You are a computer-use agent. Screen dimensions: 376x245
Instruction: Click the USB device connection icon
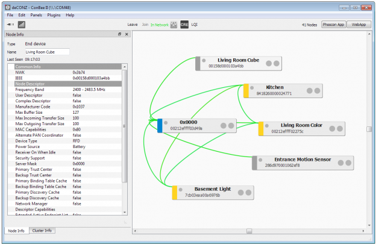[10, 25]
